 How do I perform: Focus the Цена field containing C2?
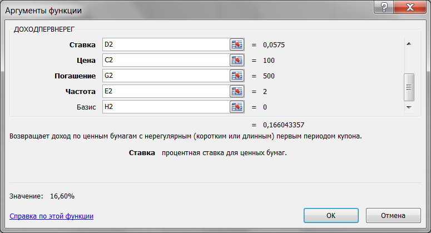coord(166,60)
